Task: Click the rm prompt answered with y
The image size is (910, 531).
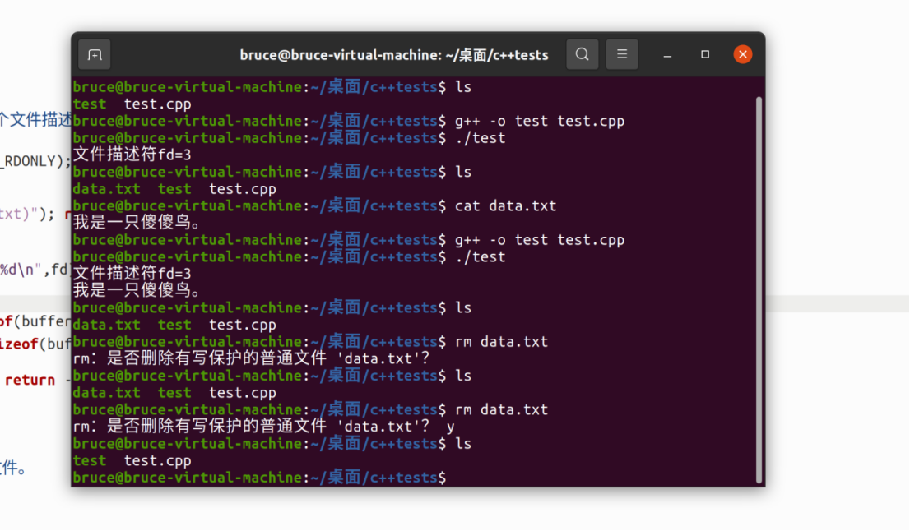Action: [x=263, y=427]
